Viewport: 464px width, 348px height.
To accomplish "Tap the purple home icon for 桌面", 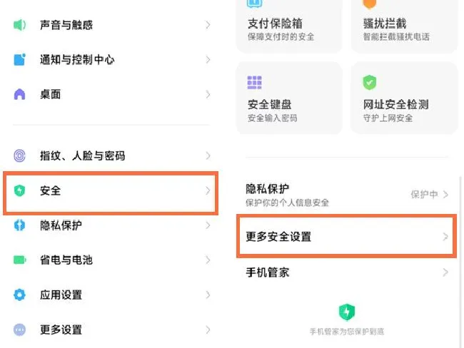I will click(19, 94).
